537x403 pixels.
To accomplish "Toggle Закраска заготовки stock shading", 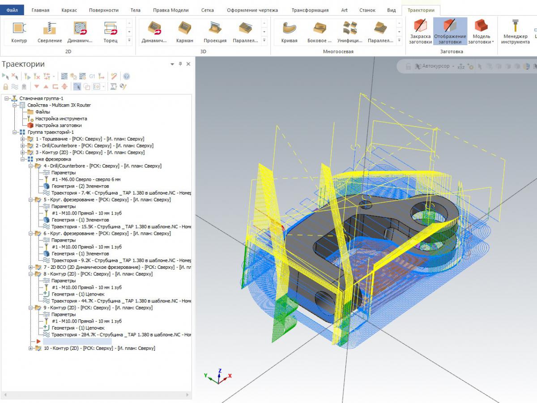I will [x=420, y=32].
